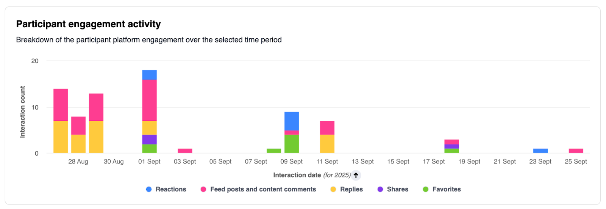Click the blue Reactions segment on 01 Sept
Viewport: 606px width, 209px height.
[x=149, y=75]
